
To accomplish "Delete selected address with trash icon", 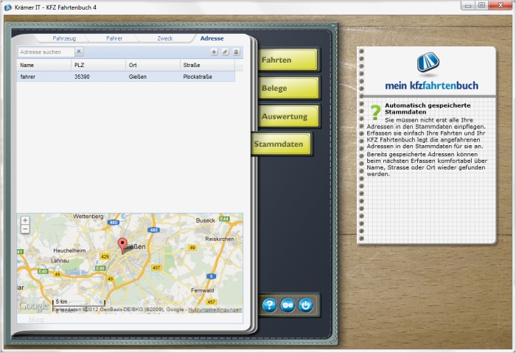I will (x=237, y=52).
